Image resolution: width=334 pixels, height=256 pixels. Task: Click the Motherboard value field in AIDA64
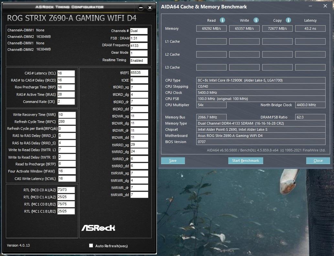pyautogui.click(x=261, y=136)
